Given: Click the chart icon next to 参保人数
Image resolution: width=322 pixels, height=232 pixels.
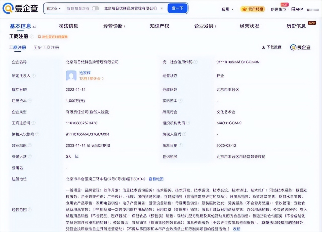Looking at the screenshot, I should pyautogui.click(x=77, y=157).
